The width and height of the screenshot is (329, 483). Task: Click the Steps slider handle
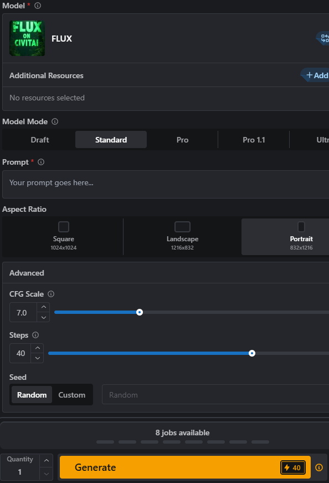coord(252,353)
